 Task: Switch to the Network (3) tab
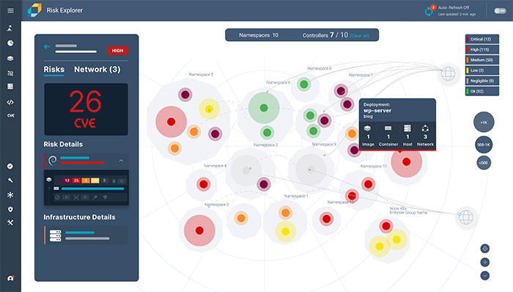97,70
